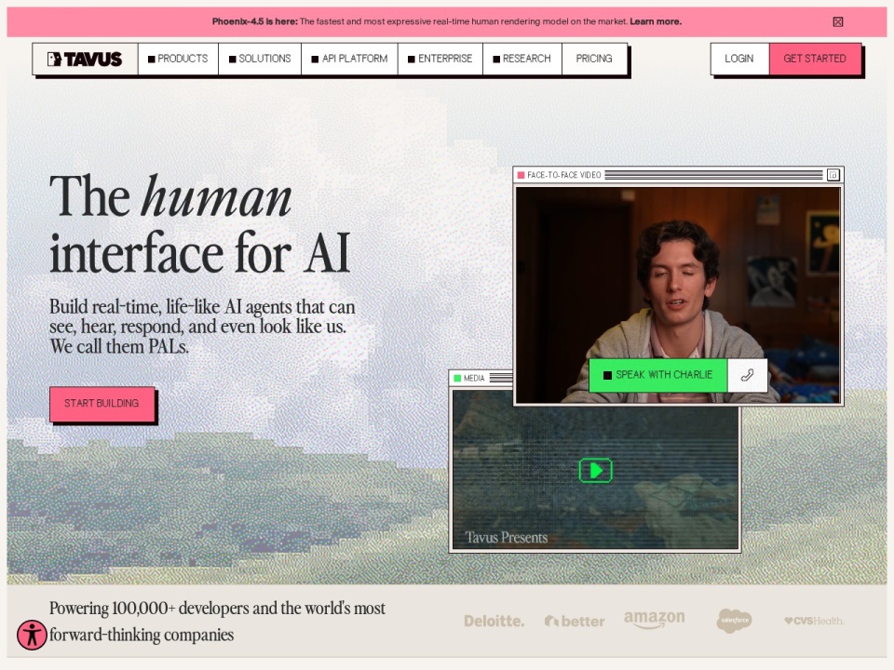Dismiss the Phoenix-4.5 announcement banner
The width and height of the screenshot is (894, 670).
tap(837, 21)
